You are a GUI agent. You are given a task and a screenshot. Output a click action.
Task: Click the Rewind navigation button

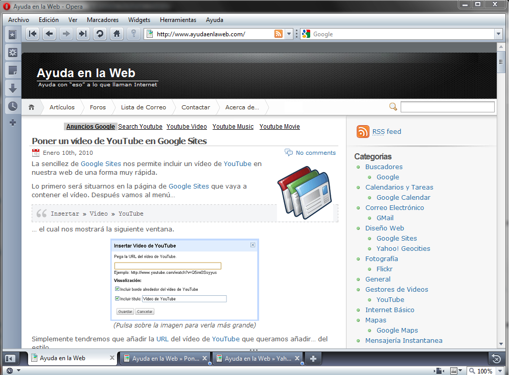[33, 34]
